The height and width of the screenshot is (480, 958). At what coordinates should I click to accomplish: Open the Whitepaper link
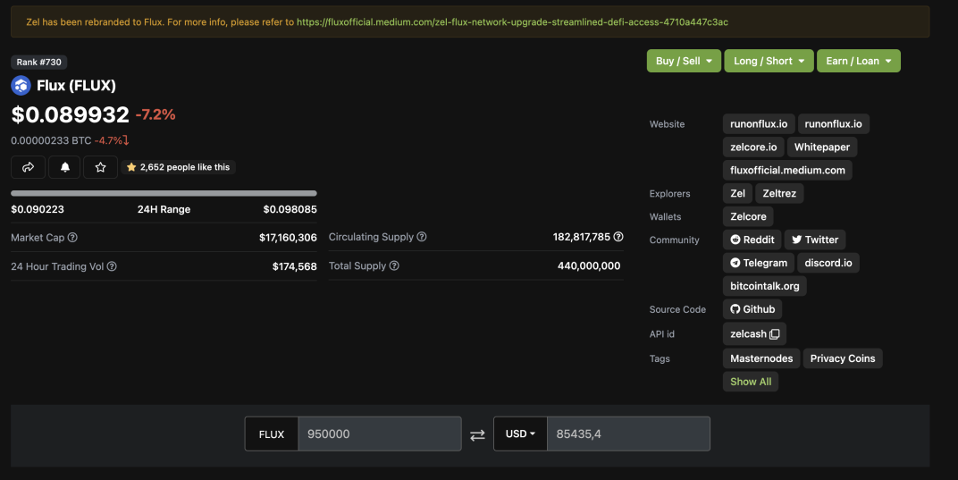coord(822,147)
